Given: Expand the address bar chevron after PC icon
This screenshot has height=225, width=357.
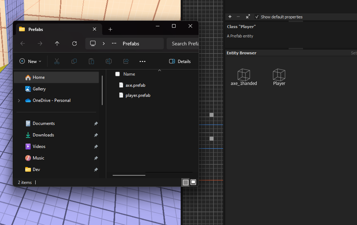Looking at the screenshot, I should (x=104, y=44).
